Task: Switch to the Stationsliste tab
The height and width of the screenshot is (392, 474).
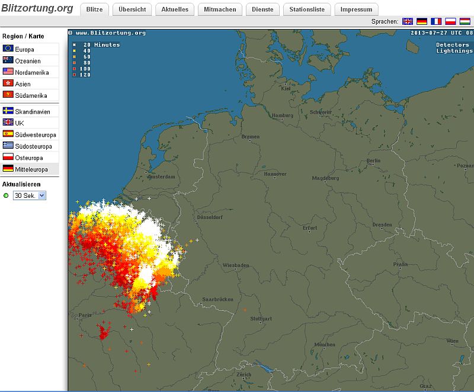Action: [307, 9]
